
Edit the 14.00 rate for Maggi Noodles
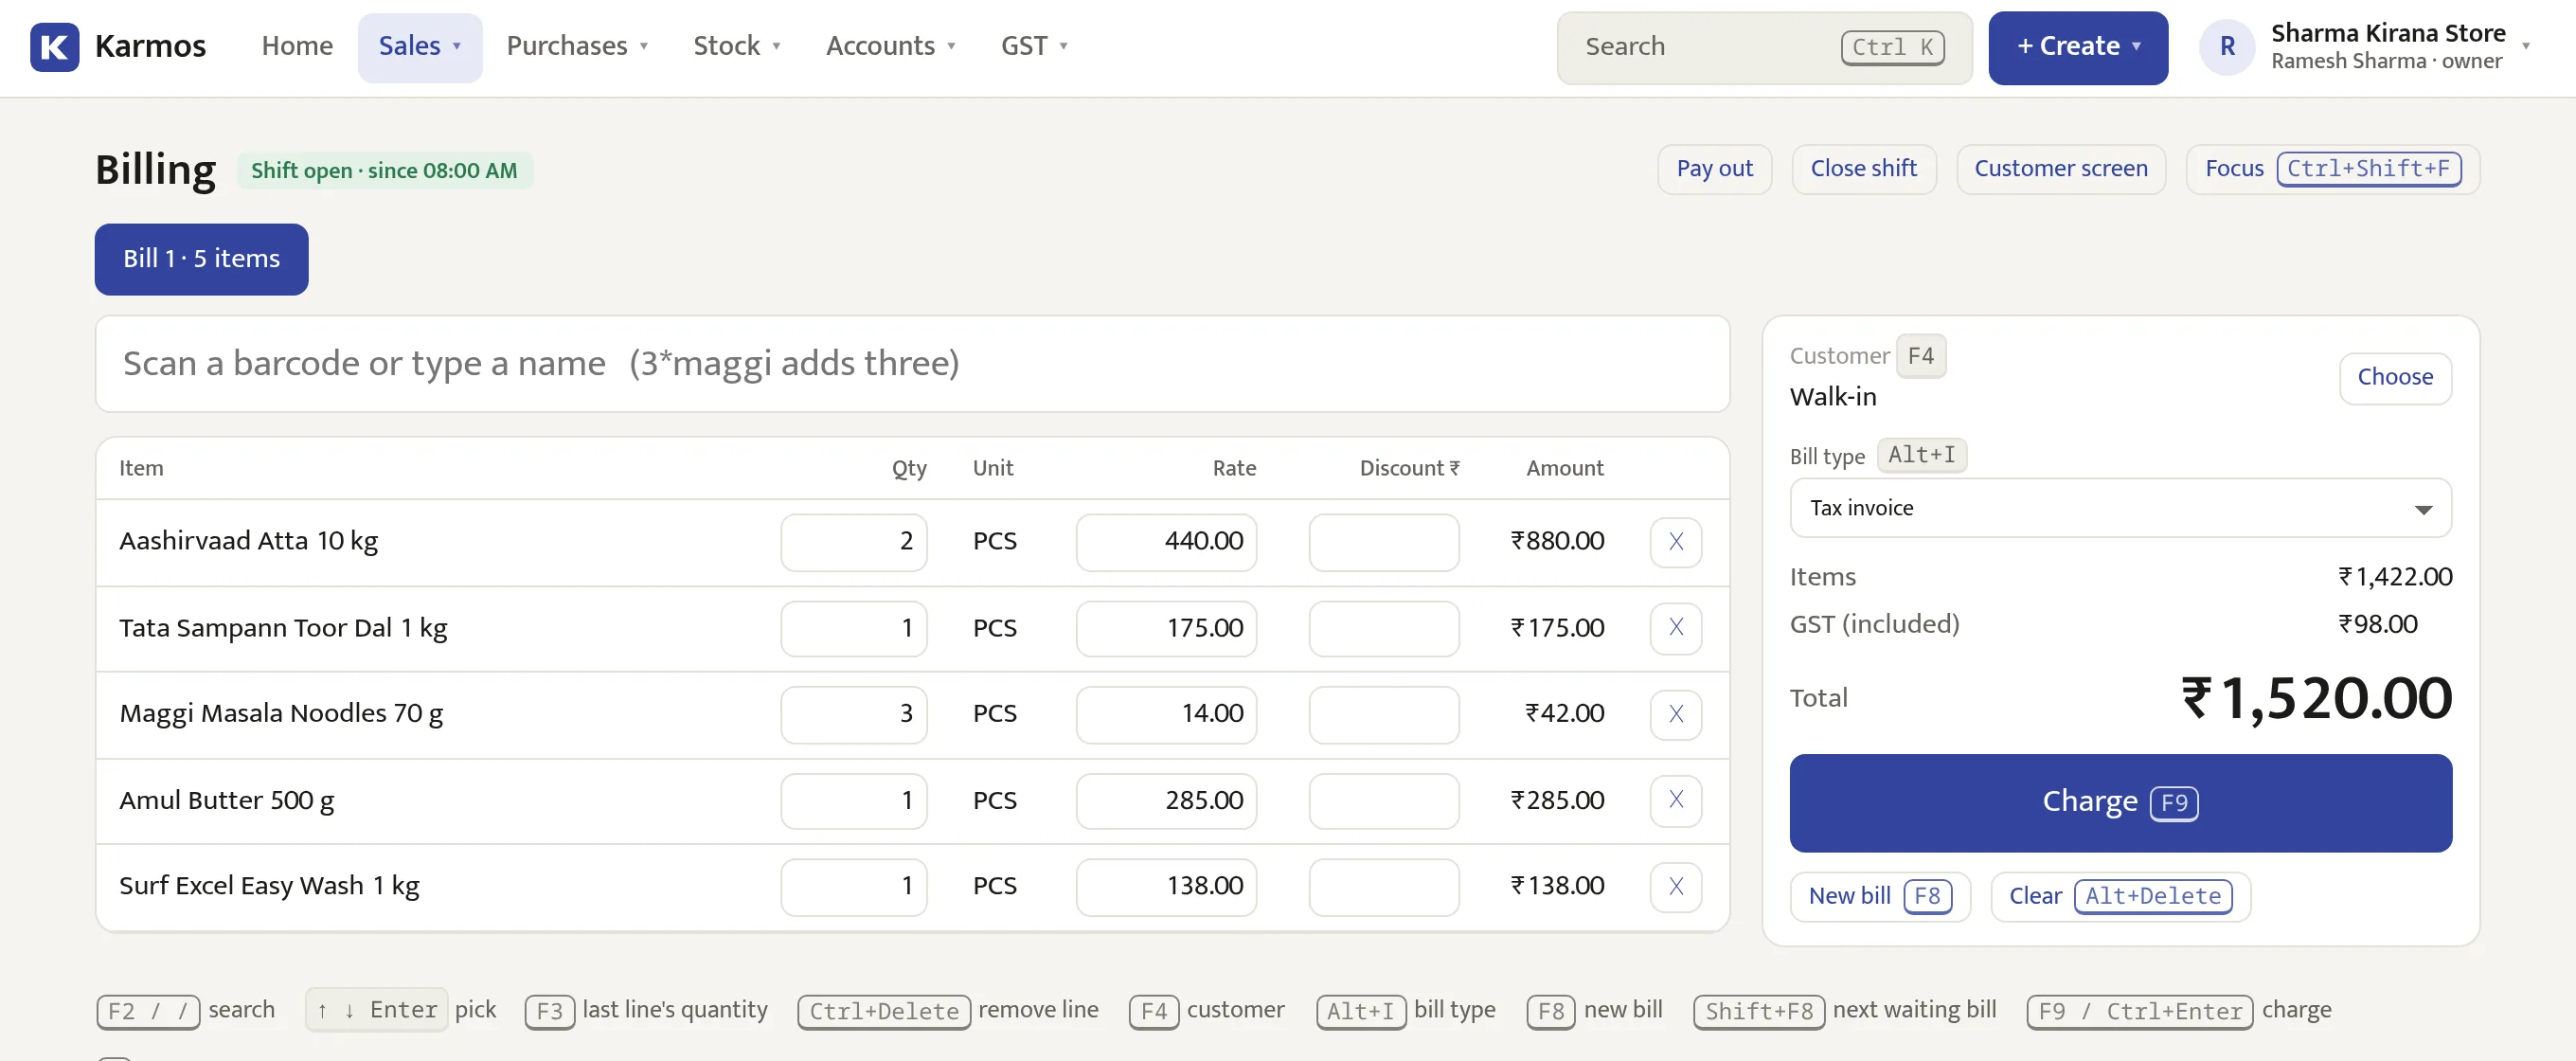click(x=1166, y=714)
